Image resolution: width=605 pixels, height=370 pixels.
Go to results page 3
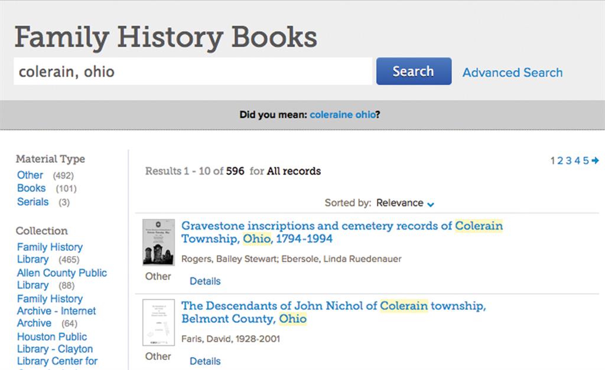[568, 161]
